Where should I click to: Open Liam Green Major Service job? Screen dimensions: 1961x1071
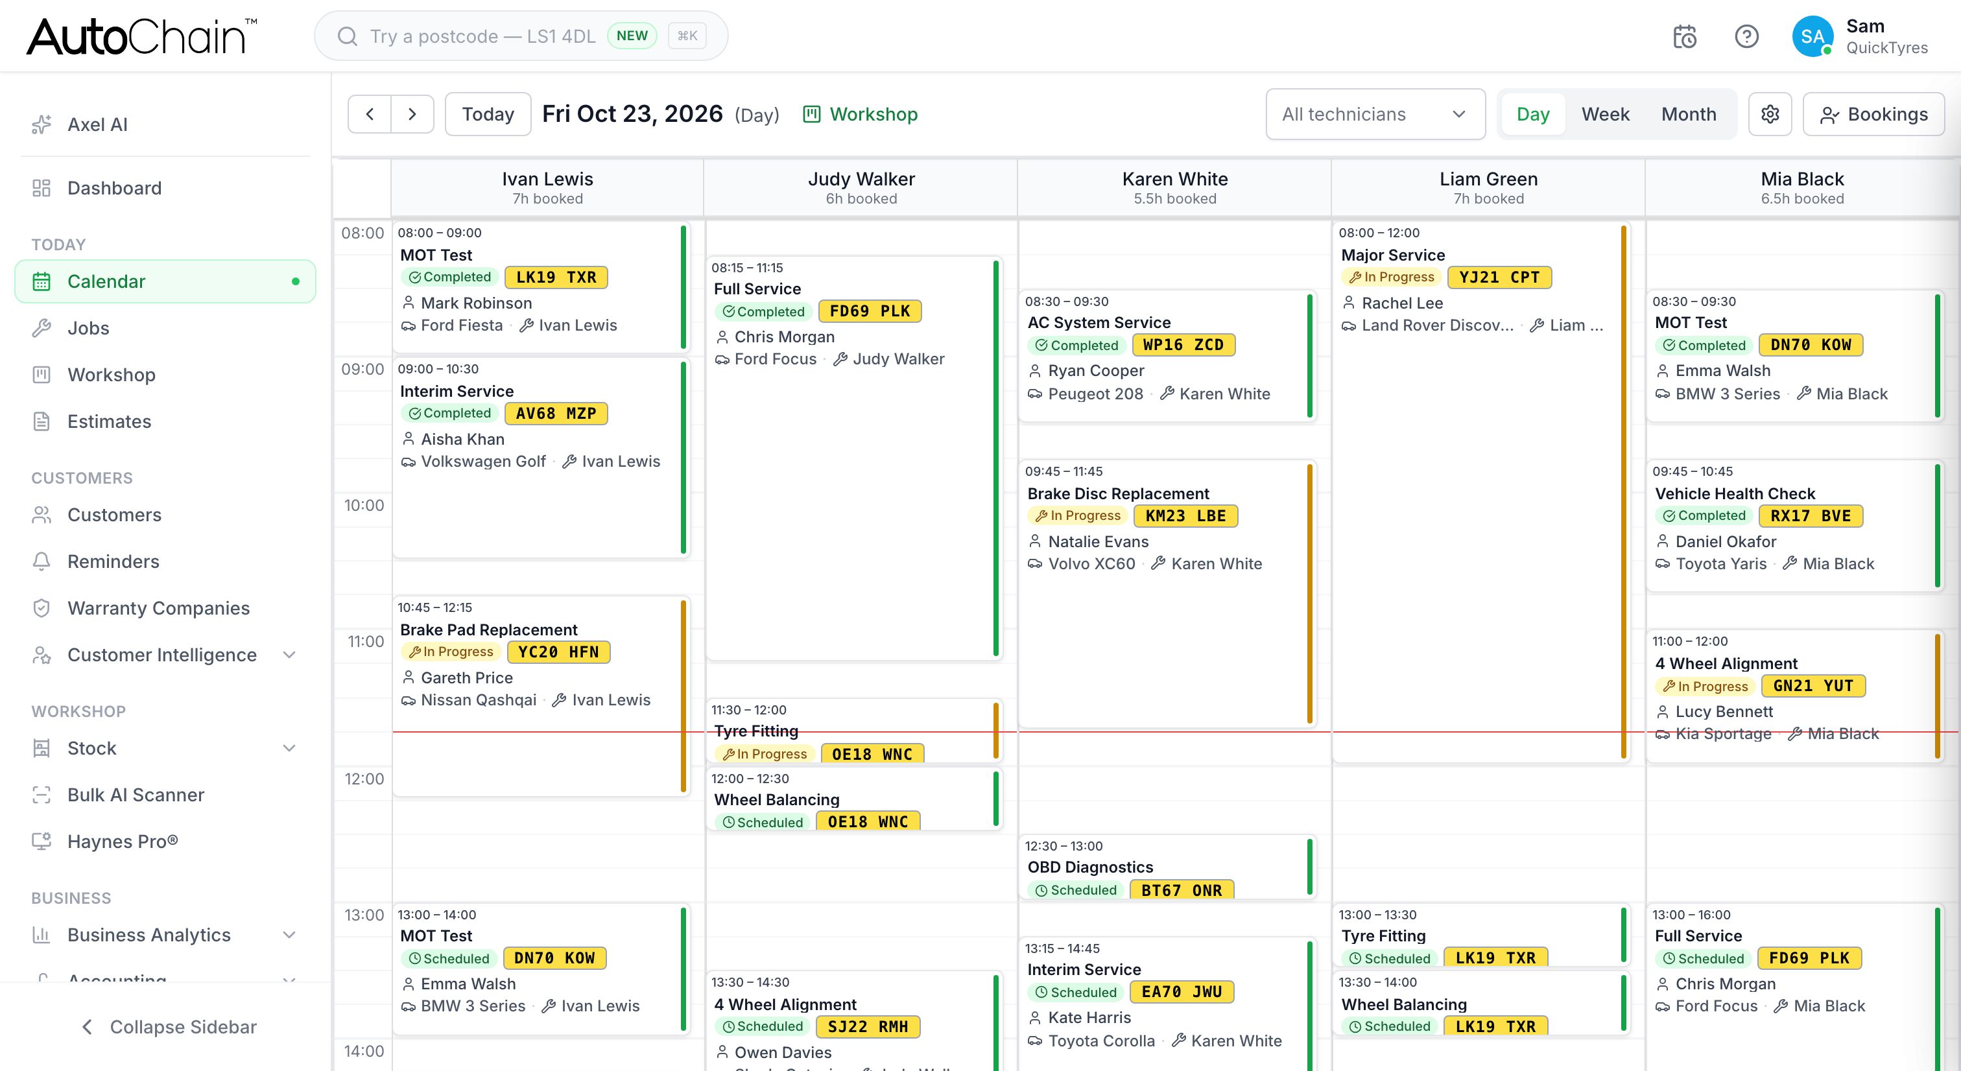(x=1480, y=491)
